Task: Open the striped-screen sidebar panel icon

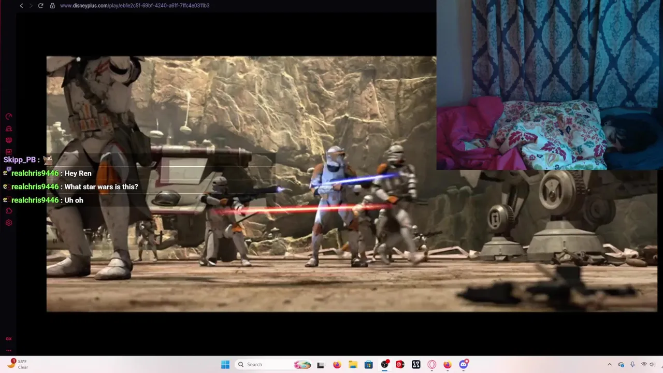Action: pyautogui.click(x=8, y=140)
